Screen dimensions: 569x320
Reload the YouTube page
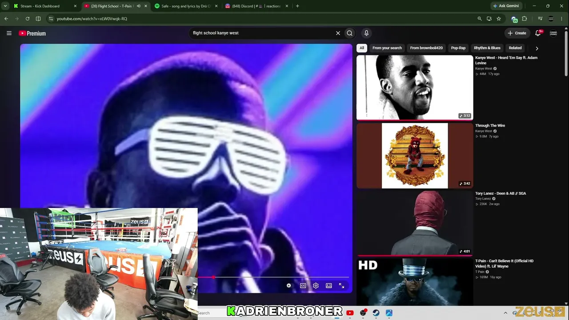tap(28, 19)
